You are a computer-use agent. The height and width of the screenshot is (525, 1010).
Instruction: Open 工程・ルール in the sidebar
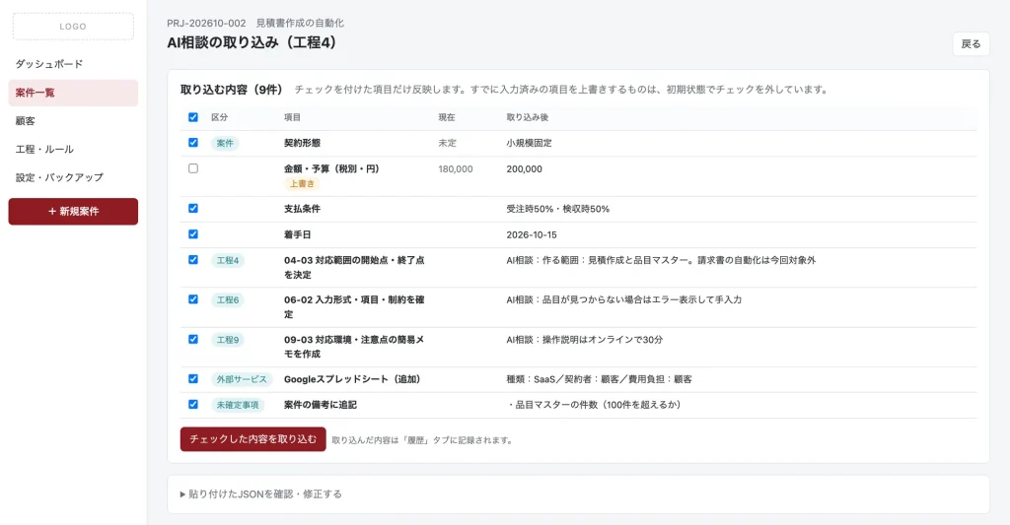click(73, 150)
